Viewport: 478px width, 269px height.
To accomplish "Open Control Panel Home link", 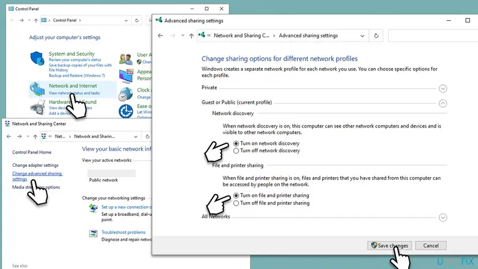I will pos(32,152).
